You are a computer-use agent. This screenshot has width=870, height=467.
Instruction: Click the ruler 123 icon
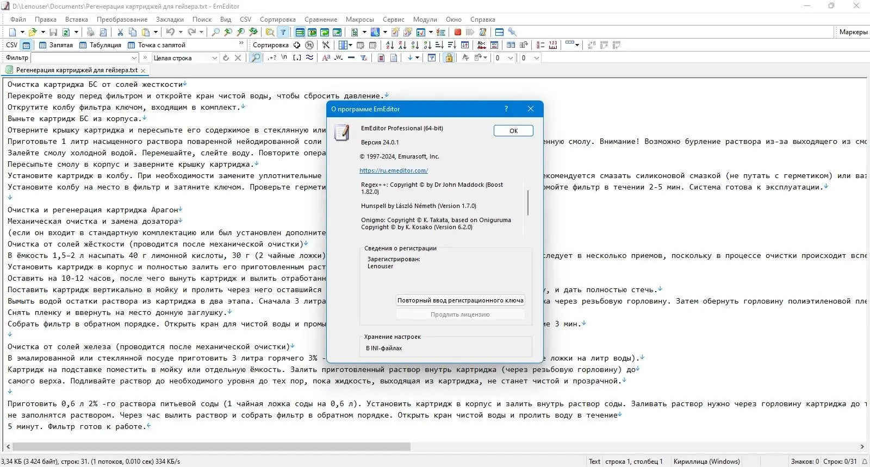pos(553,45)
